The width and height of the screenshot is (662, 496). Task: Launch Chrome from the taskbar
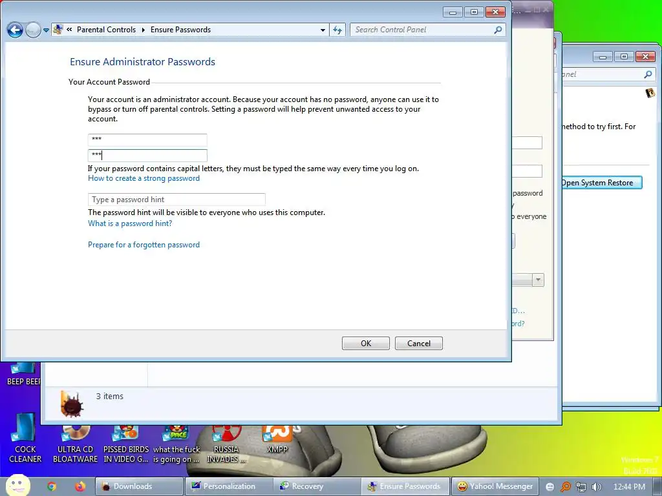(52, 486)
